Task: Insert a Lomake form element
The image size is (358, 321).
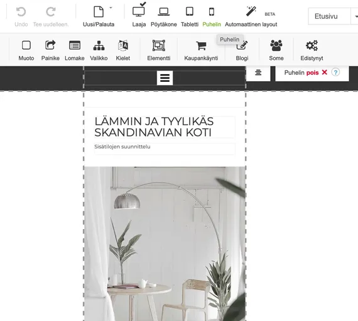Action: [x=75, y=45]
